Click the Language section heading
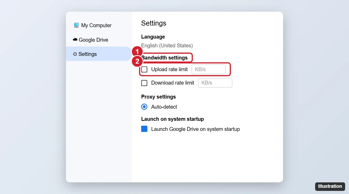 pyautogui.click(x=153, y=37)
